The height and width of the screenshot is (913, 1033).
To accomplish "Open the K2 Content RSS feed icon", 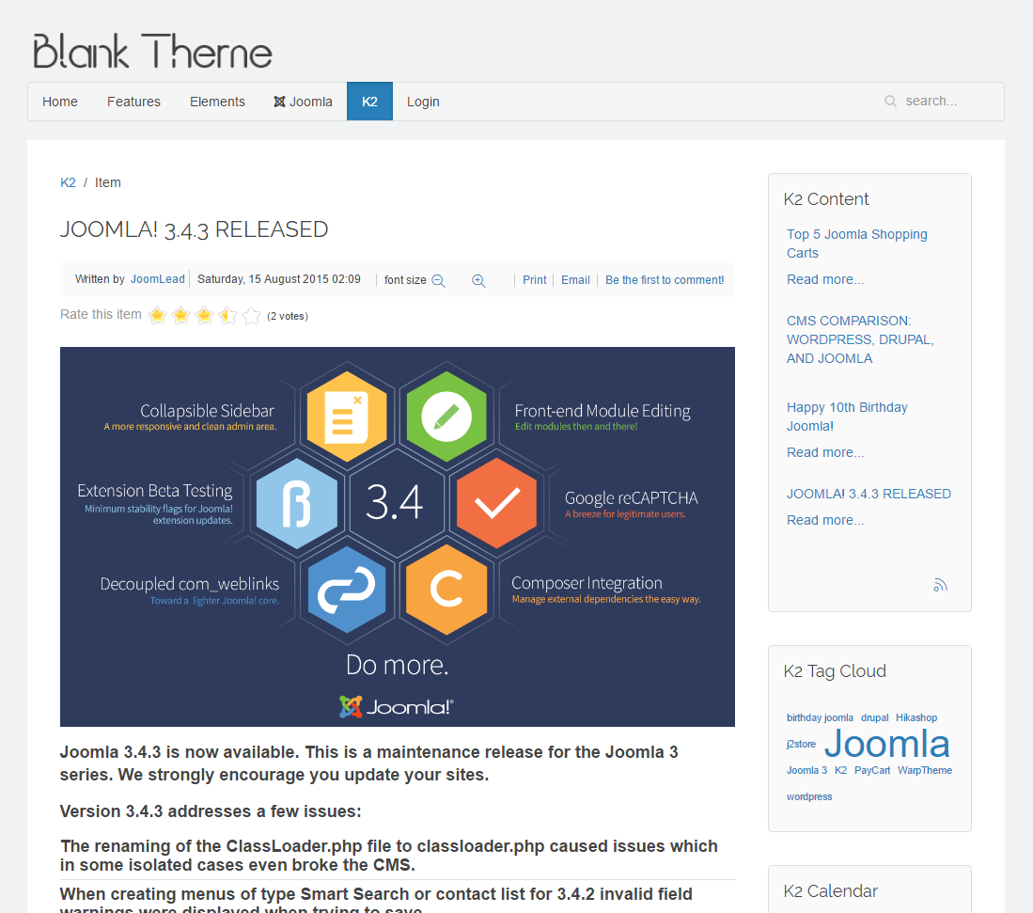I will (940, 584).
